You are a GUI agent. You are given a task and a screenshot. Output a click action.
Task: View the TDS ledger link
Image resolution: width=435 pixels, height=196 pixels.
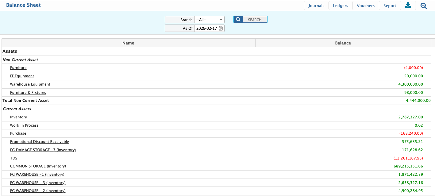13,158
